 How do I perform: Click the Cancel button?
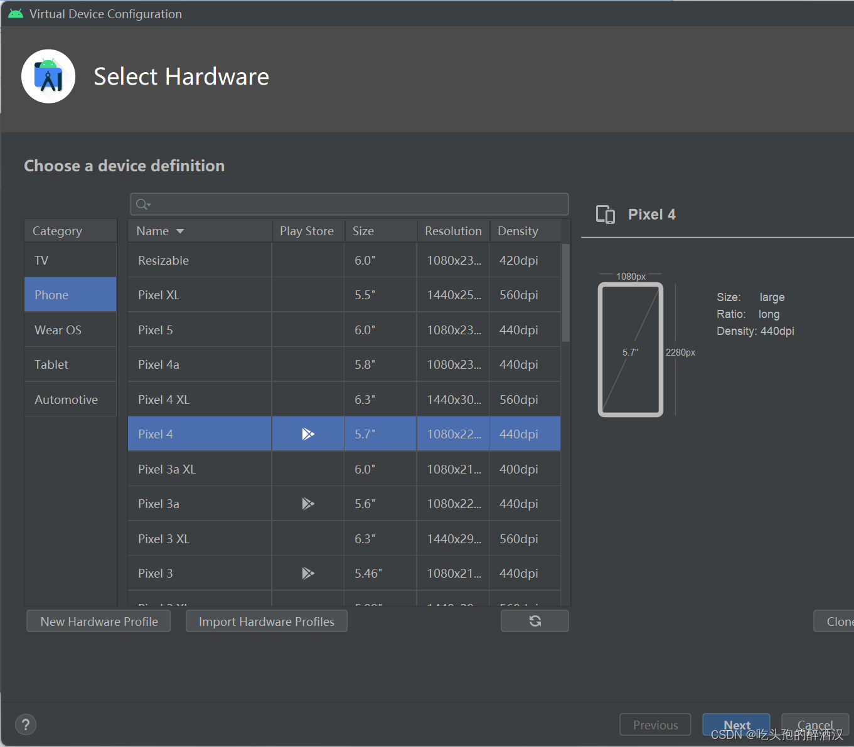click(815, 725)
